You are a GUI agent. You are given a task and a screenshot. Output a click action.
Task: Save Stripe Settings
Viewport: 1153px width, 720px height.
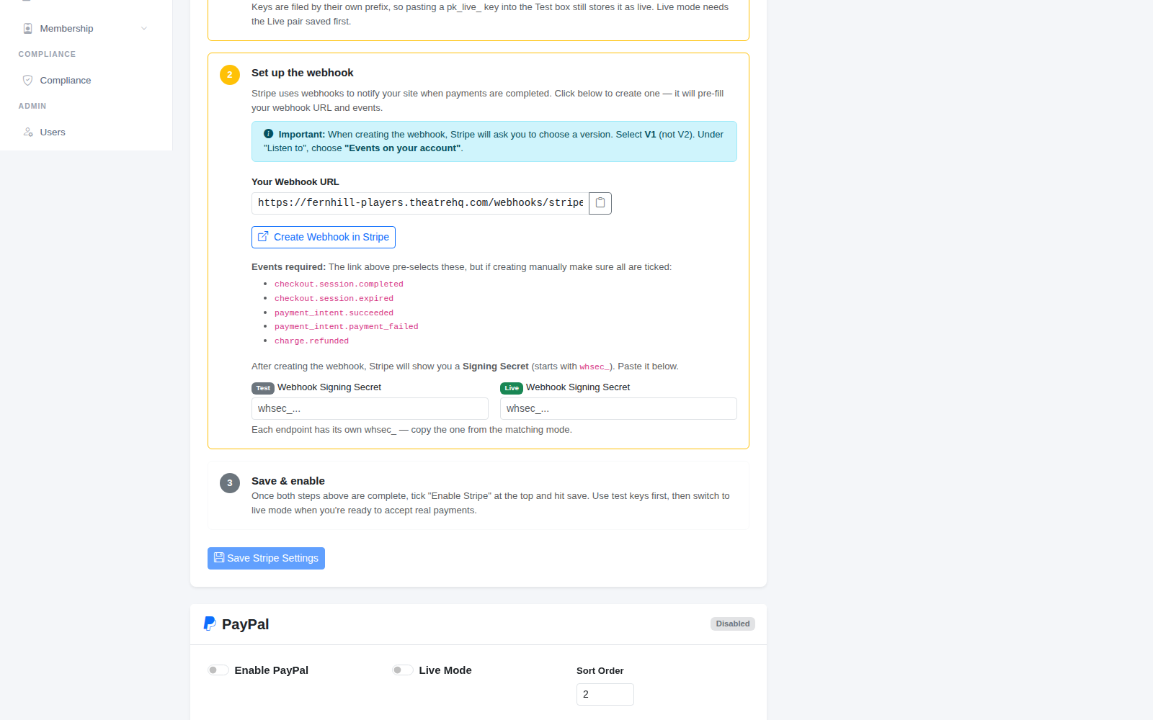coord(266,558)
